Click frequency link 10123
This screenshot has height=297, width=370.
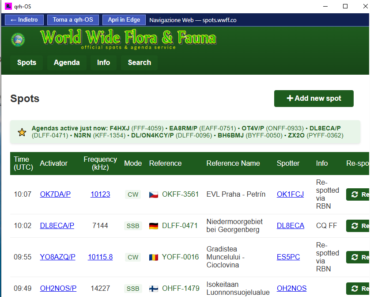point(100,194)
